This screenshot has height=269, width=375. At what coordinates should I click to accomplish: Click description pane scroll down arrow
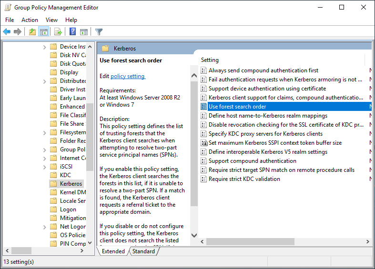coord(193,235)
